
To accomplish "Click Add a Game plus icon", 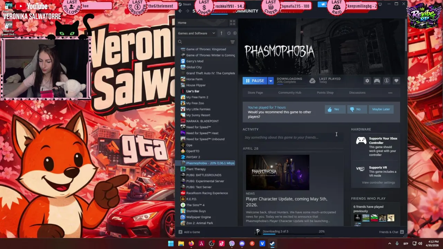I will [180, 232].
